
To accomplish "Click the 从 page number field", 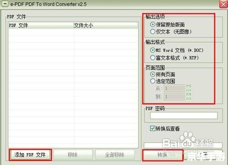I will tap(175, 88).
